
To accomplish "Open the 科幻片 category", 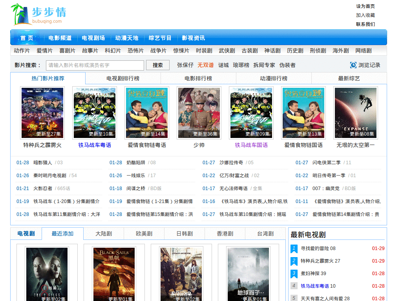I will click(113, 51).
